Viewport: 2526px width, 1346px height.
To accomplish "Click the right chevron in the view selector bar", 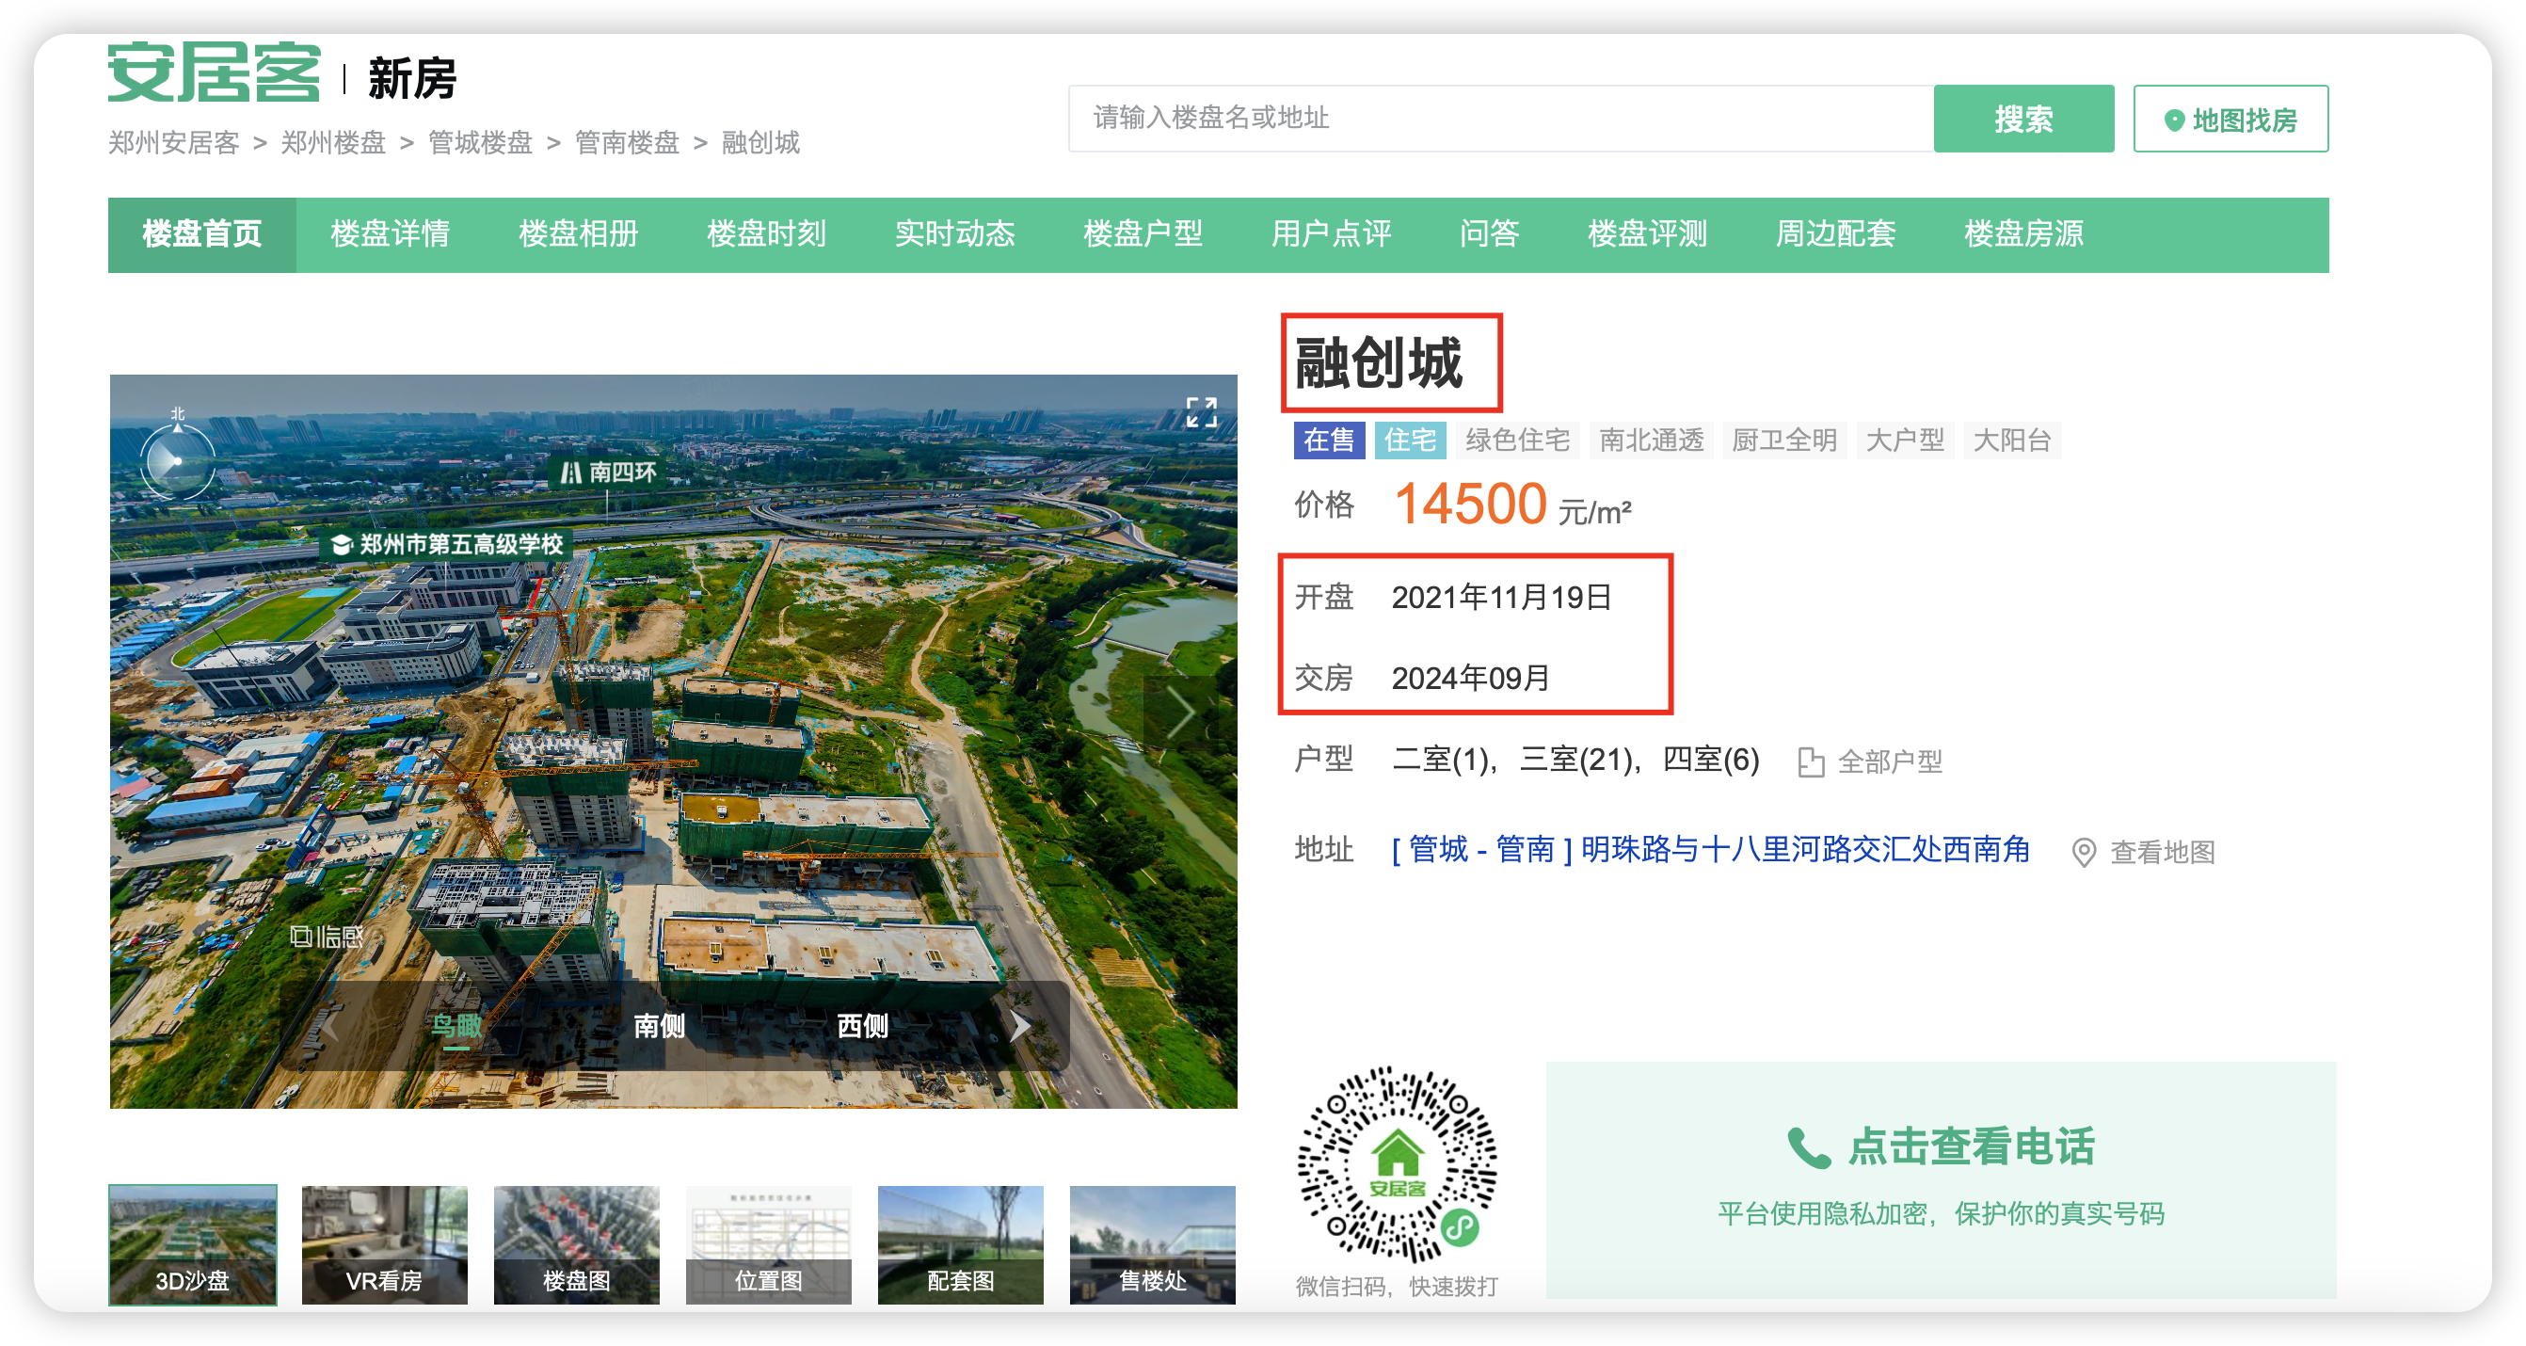I will (1020, 1026).
